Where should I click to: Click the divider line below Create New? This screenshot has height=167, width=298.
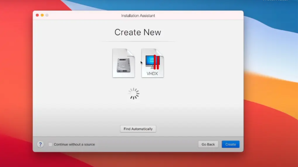138,41
